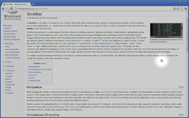Image resolution: width=189 pixels, height=118 pixels.
Task: Jump to 4 See also in Contents
Action: (x=32, y=75)
